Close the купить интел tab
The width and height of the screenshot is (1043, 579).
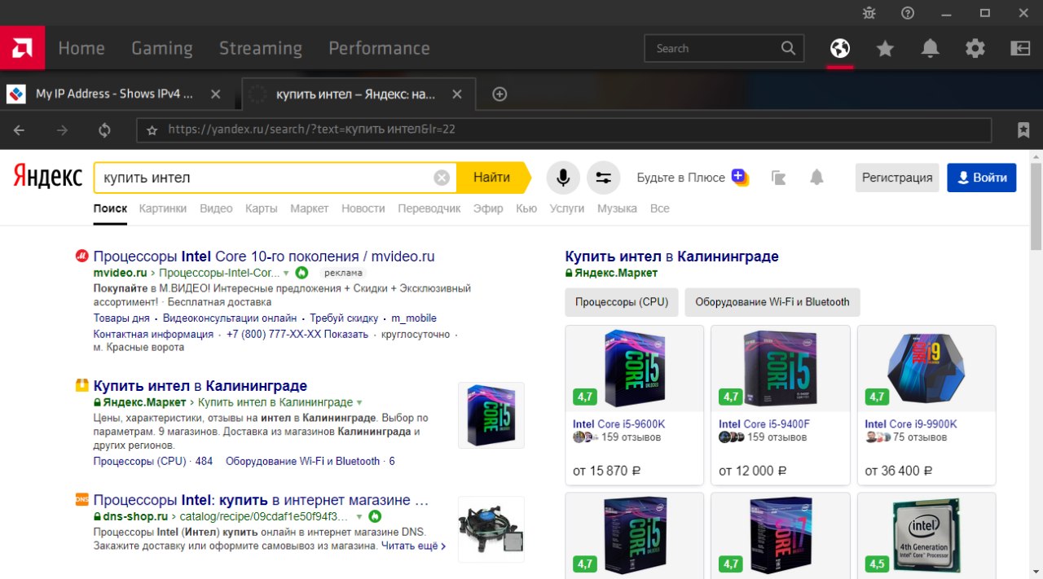coord(458,94)
